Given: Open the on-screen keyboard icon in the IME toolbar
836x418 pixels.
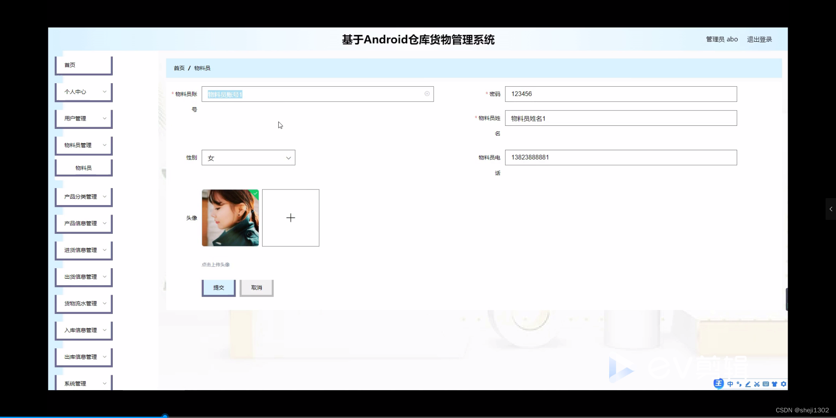Looking at the screenshot, I should point(766,384).
